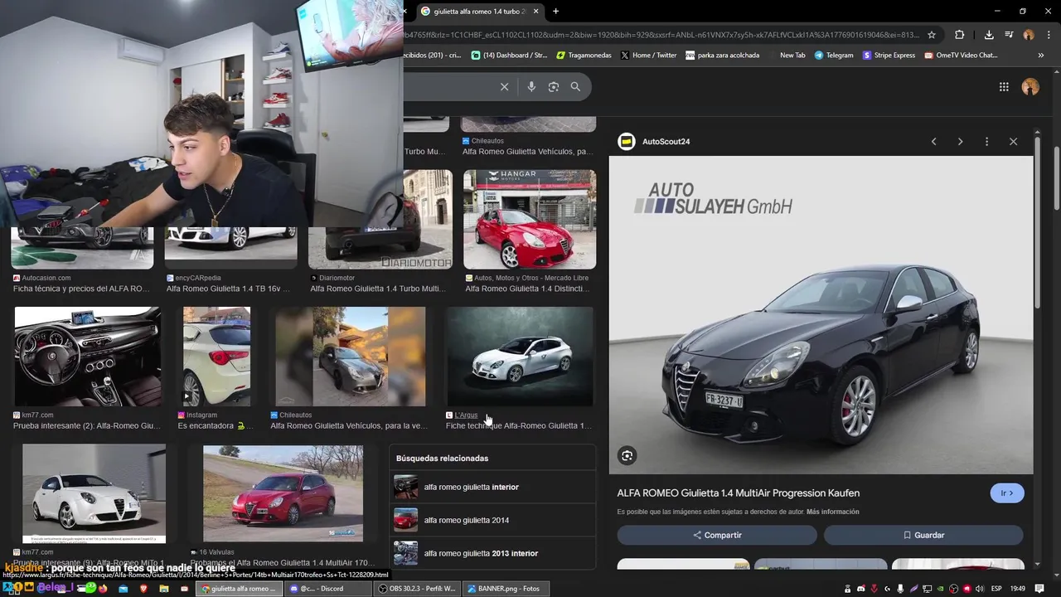Open the 16 Valvulas red Giulietta thumbnail
This screenshot has width=1061, height=597.
283,494
